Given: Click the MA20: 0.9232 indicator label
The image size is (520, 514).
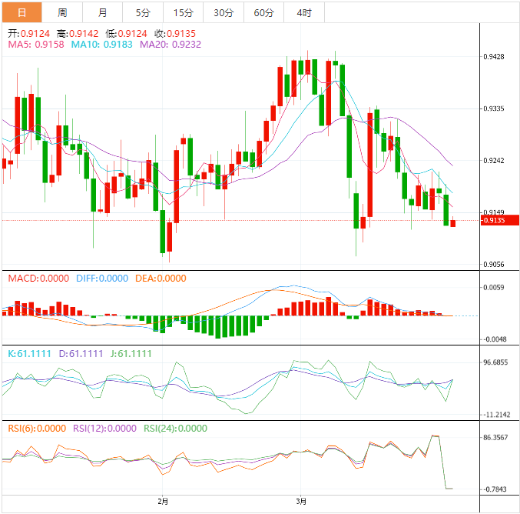Looking at the screenshot, I should (x=171, y=45).
